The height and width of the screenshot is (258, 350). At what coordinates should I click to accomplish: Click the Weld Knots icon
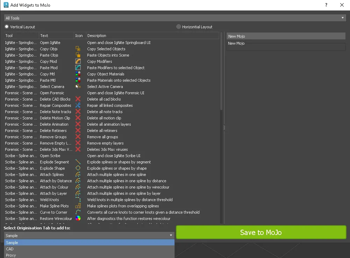78,200
